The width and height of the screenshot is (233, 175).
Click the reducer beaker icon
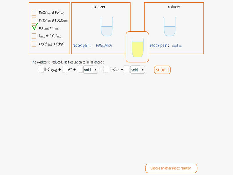170,26
